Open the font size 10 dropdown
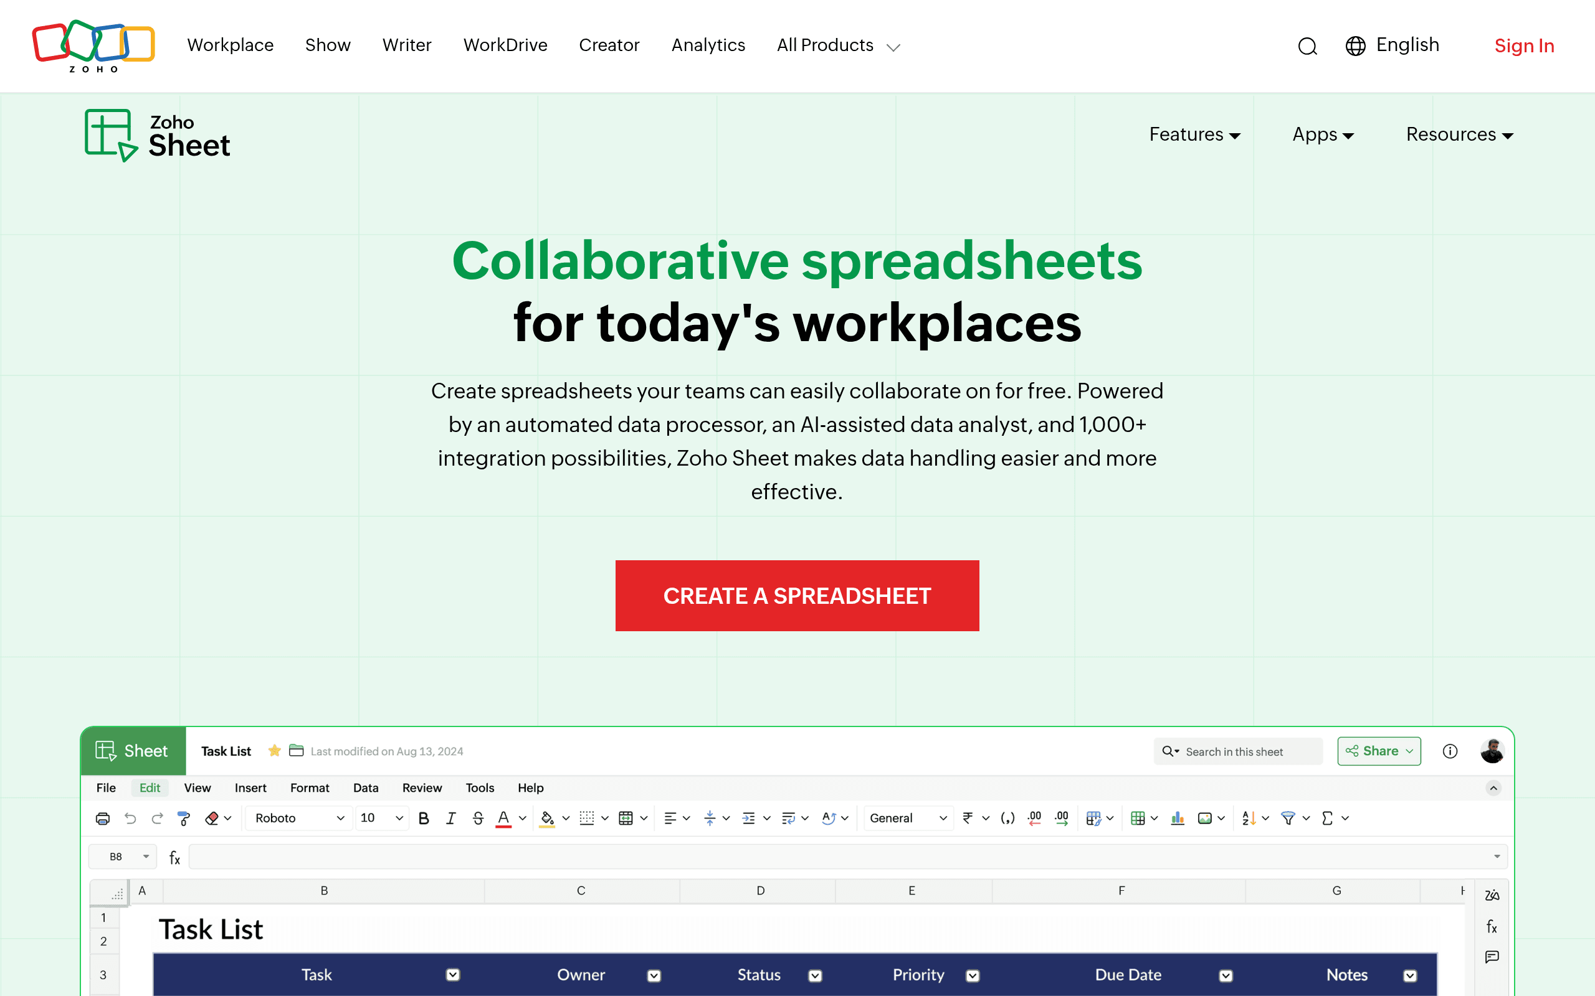 coord(381,818)
